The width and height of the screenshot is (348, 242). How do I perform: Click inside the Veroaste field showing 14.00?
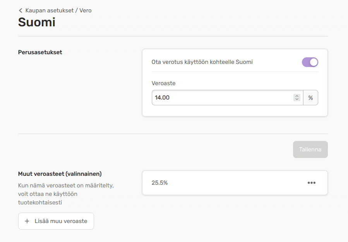[221, 98]
